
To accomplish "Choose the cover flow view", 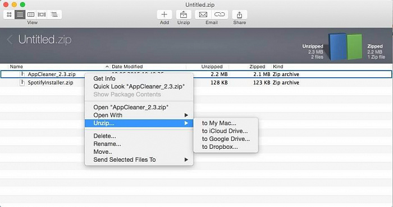I will [42, 15].
